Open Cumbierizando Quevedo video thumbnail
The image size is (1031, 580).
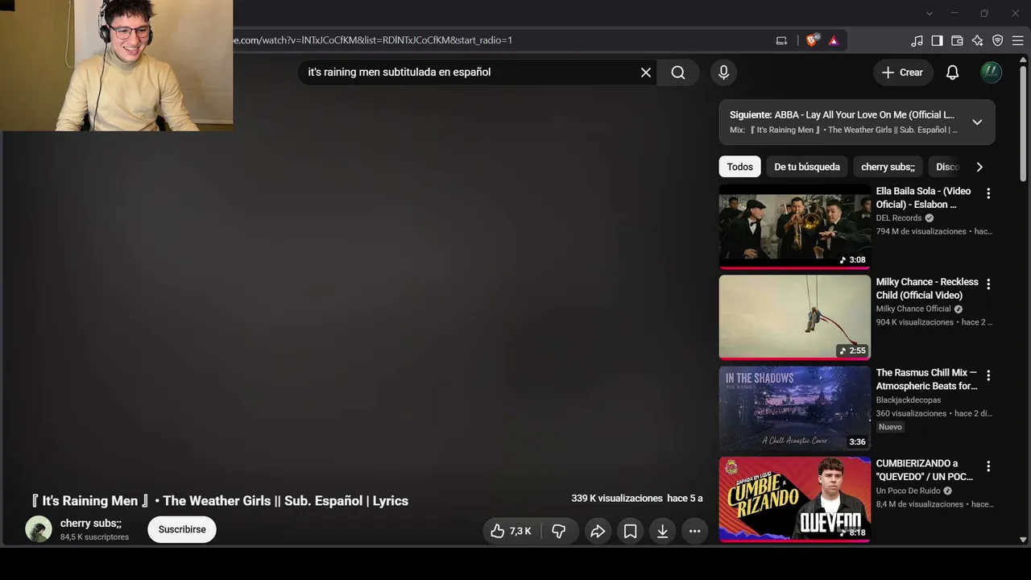[x=794, y=499]
